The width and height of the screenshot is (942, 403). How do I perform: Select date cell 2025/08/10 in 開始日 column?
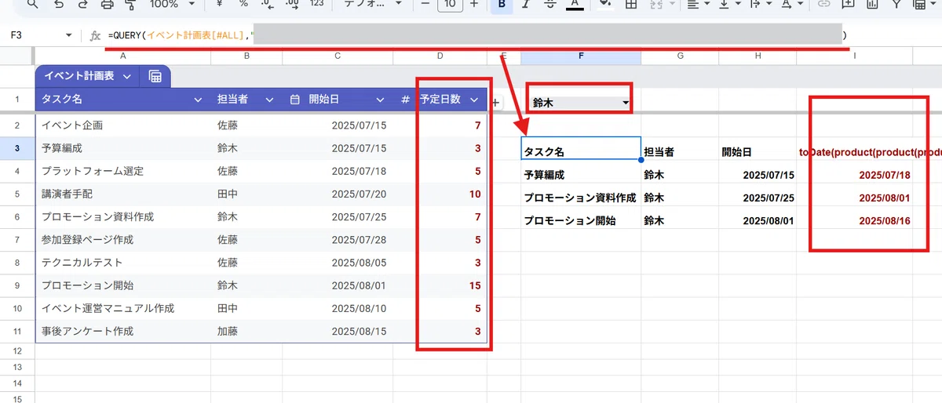338,309
